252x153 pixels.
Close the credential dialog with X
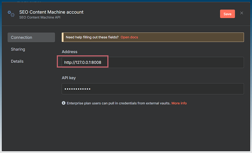(x=241, y=13)
